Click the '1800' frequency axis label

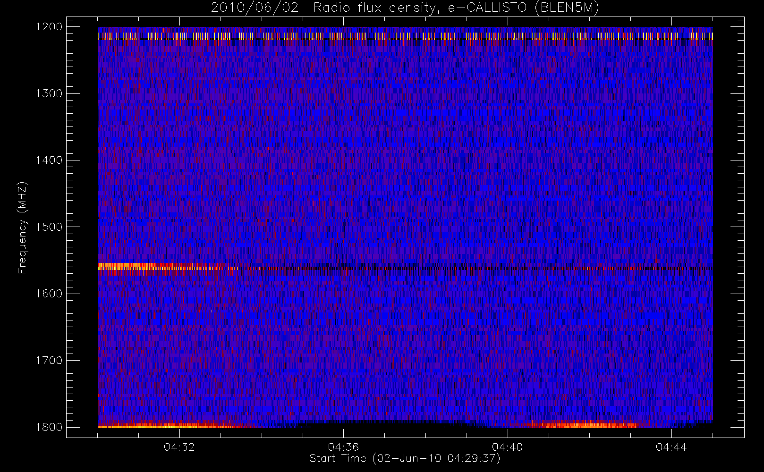(x=49, y=427)
